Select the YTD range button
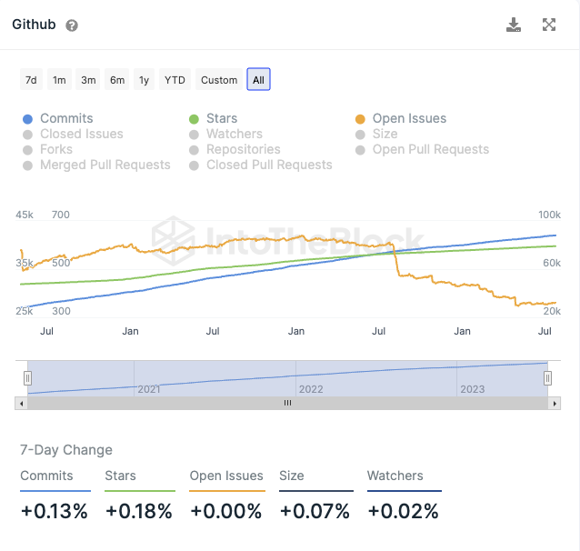 click(x=175, y=80)
